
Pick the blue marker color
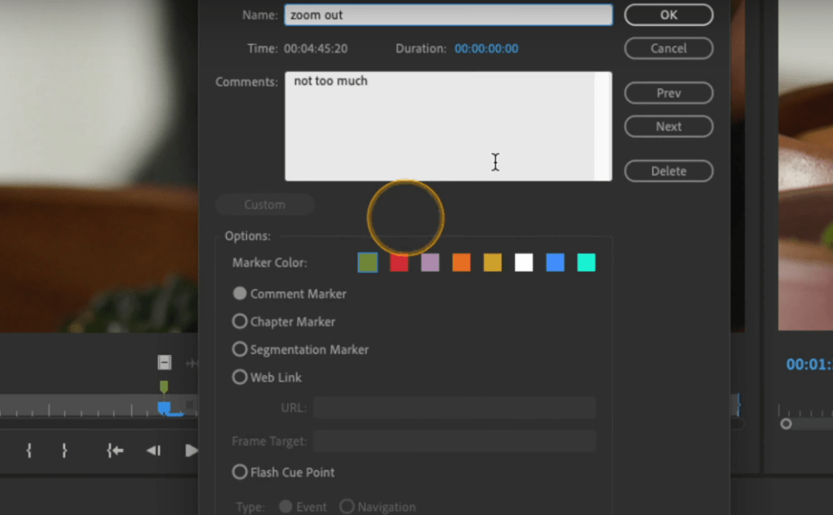coord(555,263)
